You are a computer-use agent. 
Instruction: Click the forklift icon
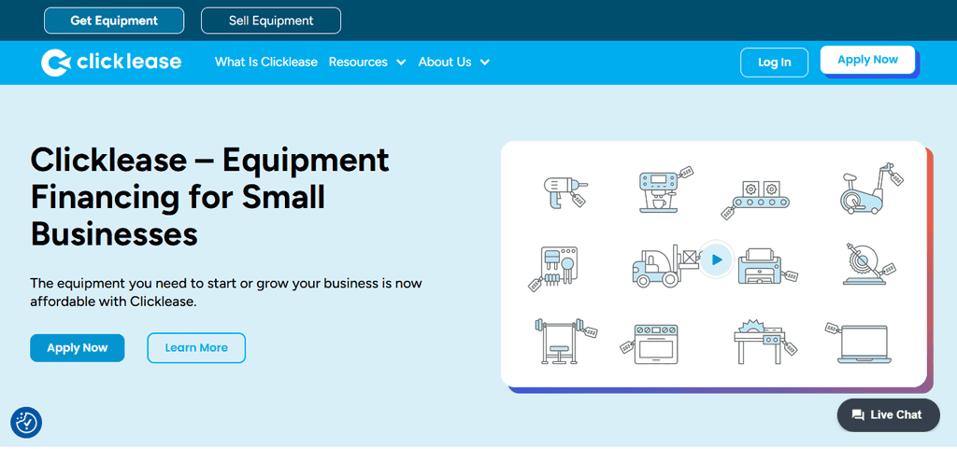tap(664, 265)
